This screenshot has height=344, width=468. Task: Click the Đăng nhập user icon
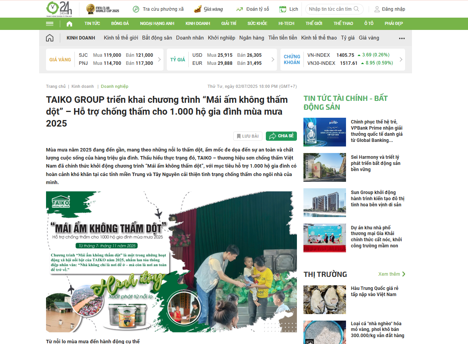(377, 9)
